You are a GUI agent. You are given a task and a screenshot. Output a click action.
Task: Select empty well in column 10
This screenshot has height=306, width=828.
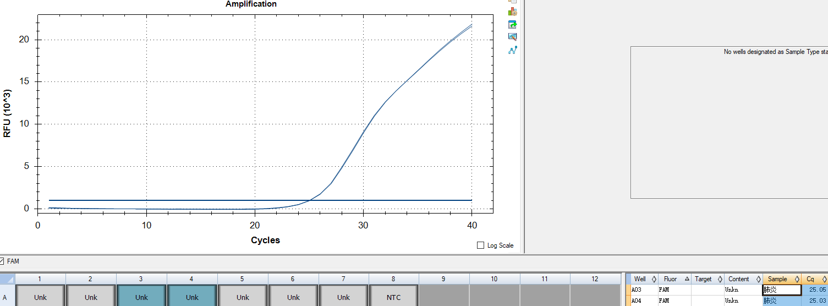(x=494, y=296)
